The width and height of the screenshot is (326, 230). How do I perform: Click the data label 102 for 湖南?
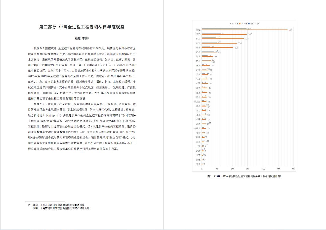pos(236,48)
